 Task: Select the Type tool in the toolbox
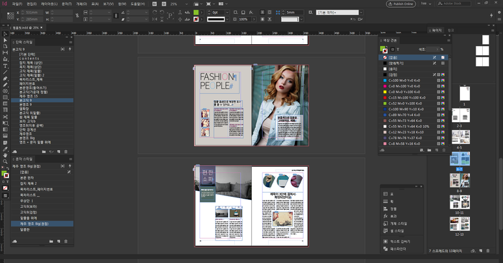[5, 66]
